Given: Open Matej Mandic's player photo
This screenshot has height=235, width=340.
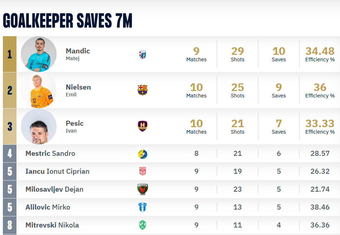Looking at the screenshot, I should [x=39, y=54].
